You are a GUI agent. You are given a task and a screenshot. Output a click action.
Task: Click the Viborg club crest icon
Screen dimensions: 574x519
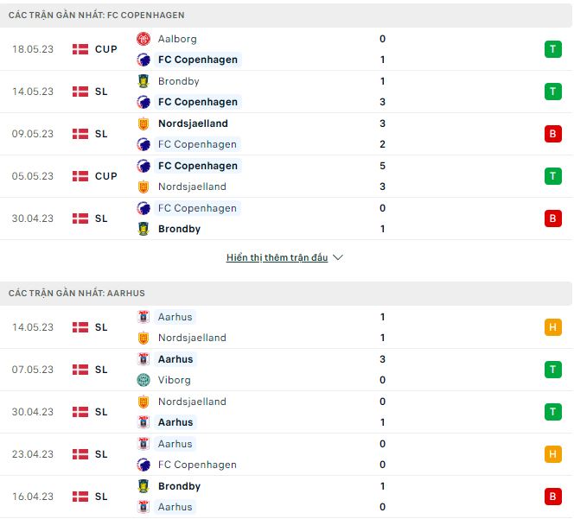tap(143, 380)
